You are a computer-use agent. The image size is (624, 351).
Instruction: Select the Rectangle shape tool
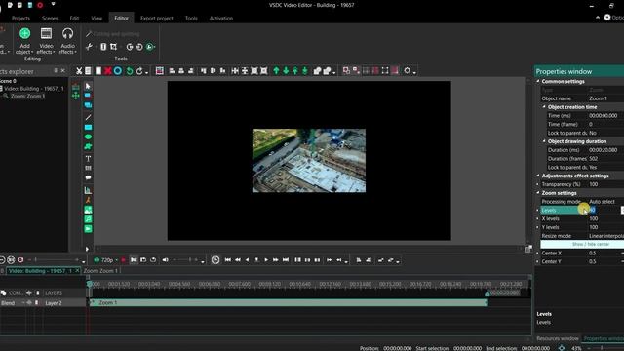[x=88, y=128]
